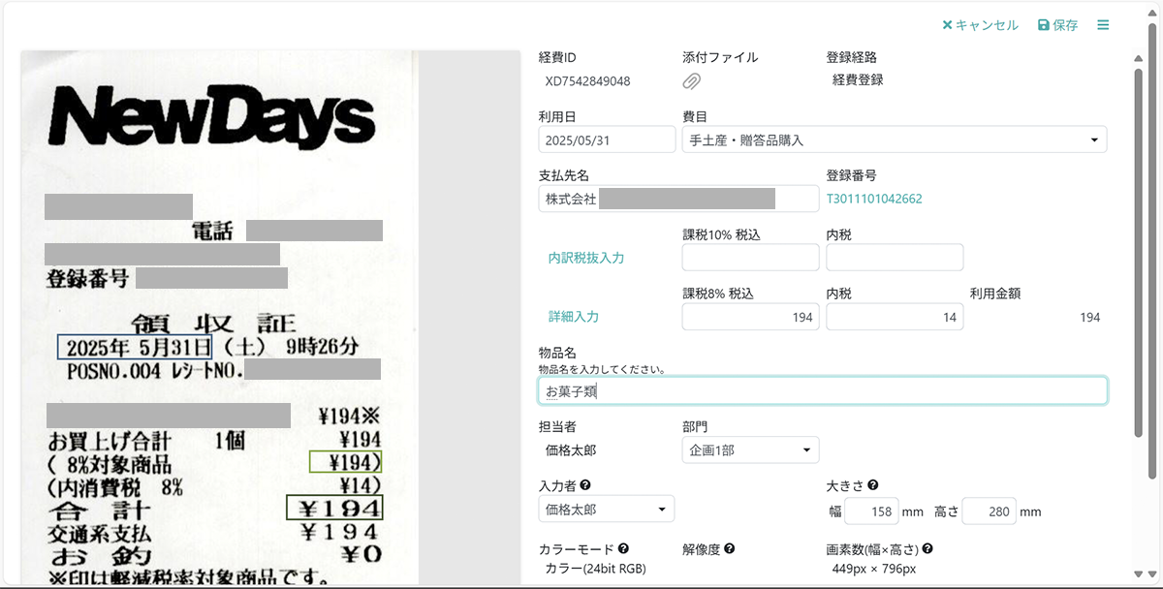1163x589 pixels.
Task: Click the 8% 内税 field showing 14
Action: point(895,317)
